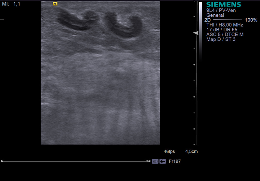Click the ultrasound image showing curved dark vessels
This screenshot has width=260, height=181.
(100, 72)
